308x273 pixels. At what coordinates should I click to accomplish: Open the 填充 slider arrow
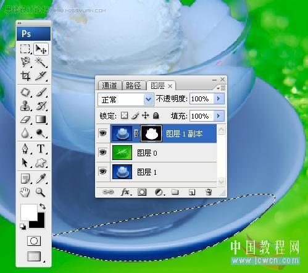click(219, 116)
